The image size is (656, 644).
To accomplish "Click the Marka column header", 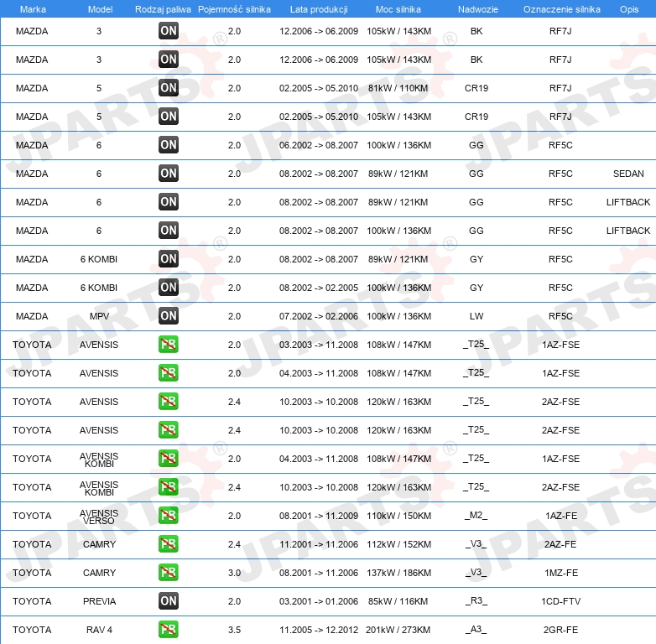I will 33,9.
